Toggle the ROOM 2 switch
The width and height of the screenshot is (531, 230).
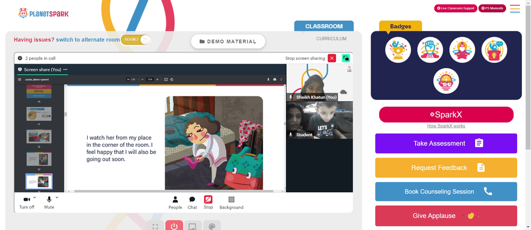pyautogui.click(x=135, y=40)
